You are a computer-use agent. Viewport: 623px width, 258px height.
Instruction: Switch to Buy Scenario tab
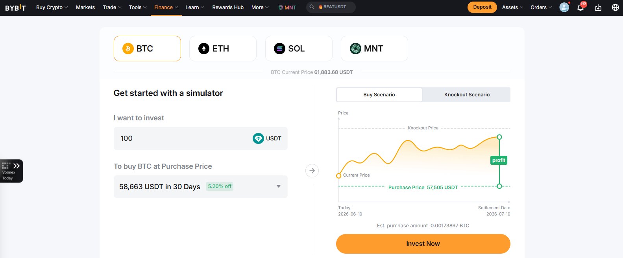379,95
